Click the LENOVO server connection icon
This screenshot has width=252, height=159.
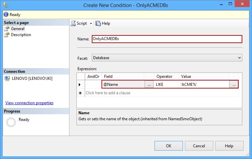tap(7, 78)
